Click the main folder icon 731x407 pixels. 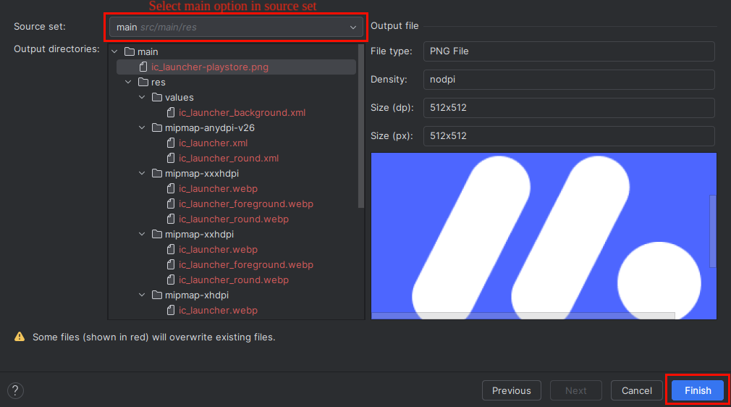130,52
